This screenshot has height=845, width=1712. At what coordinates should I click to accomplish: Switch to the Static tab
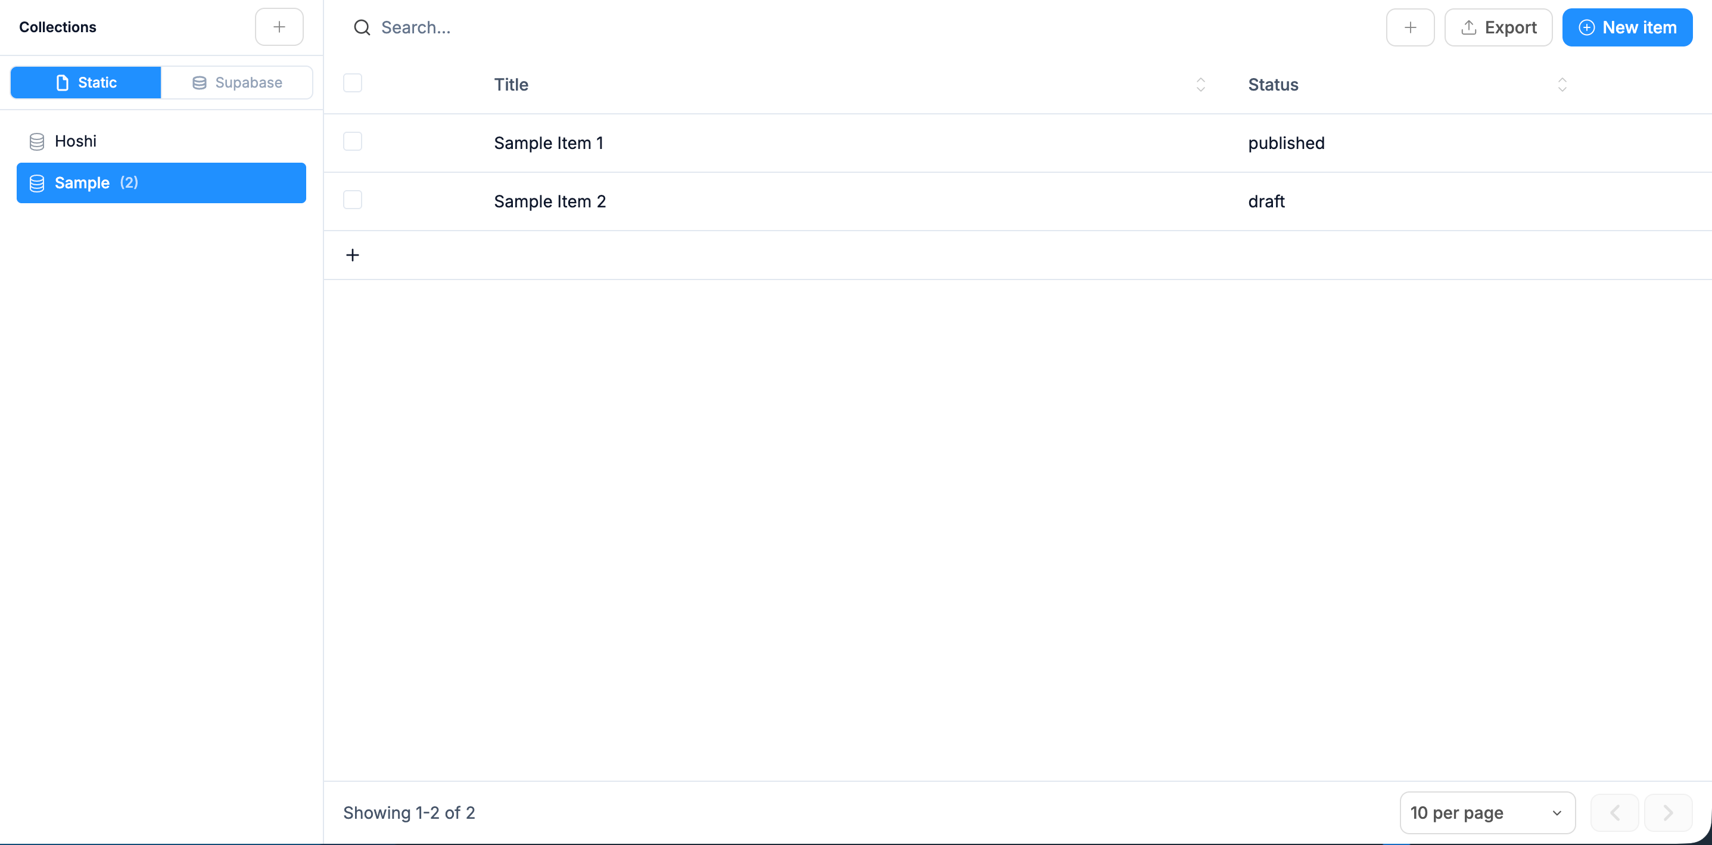click(x=86, y=82)
